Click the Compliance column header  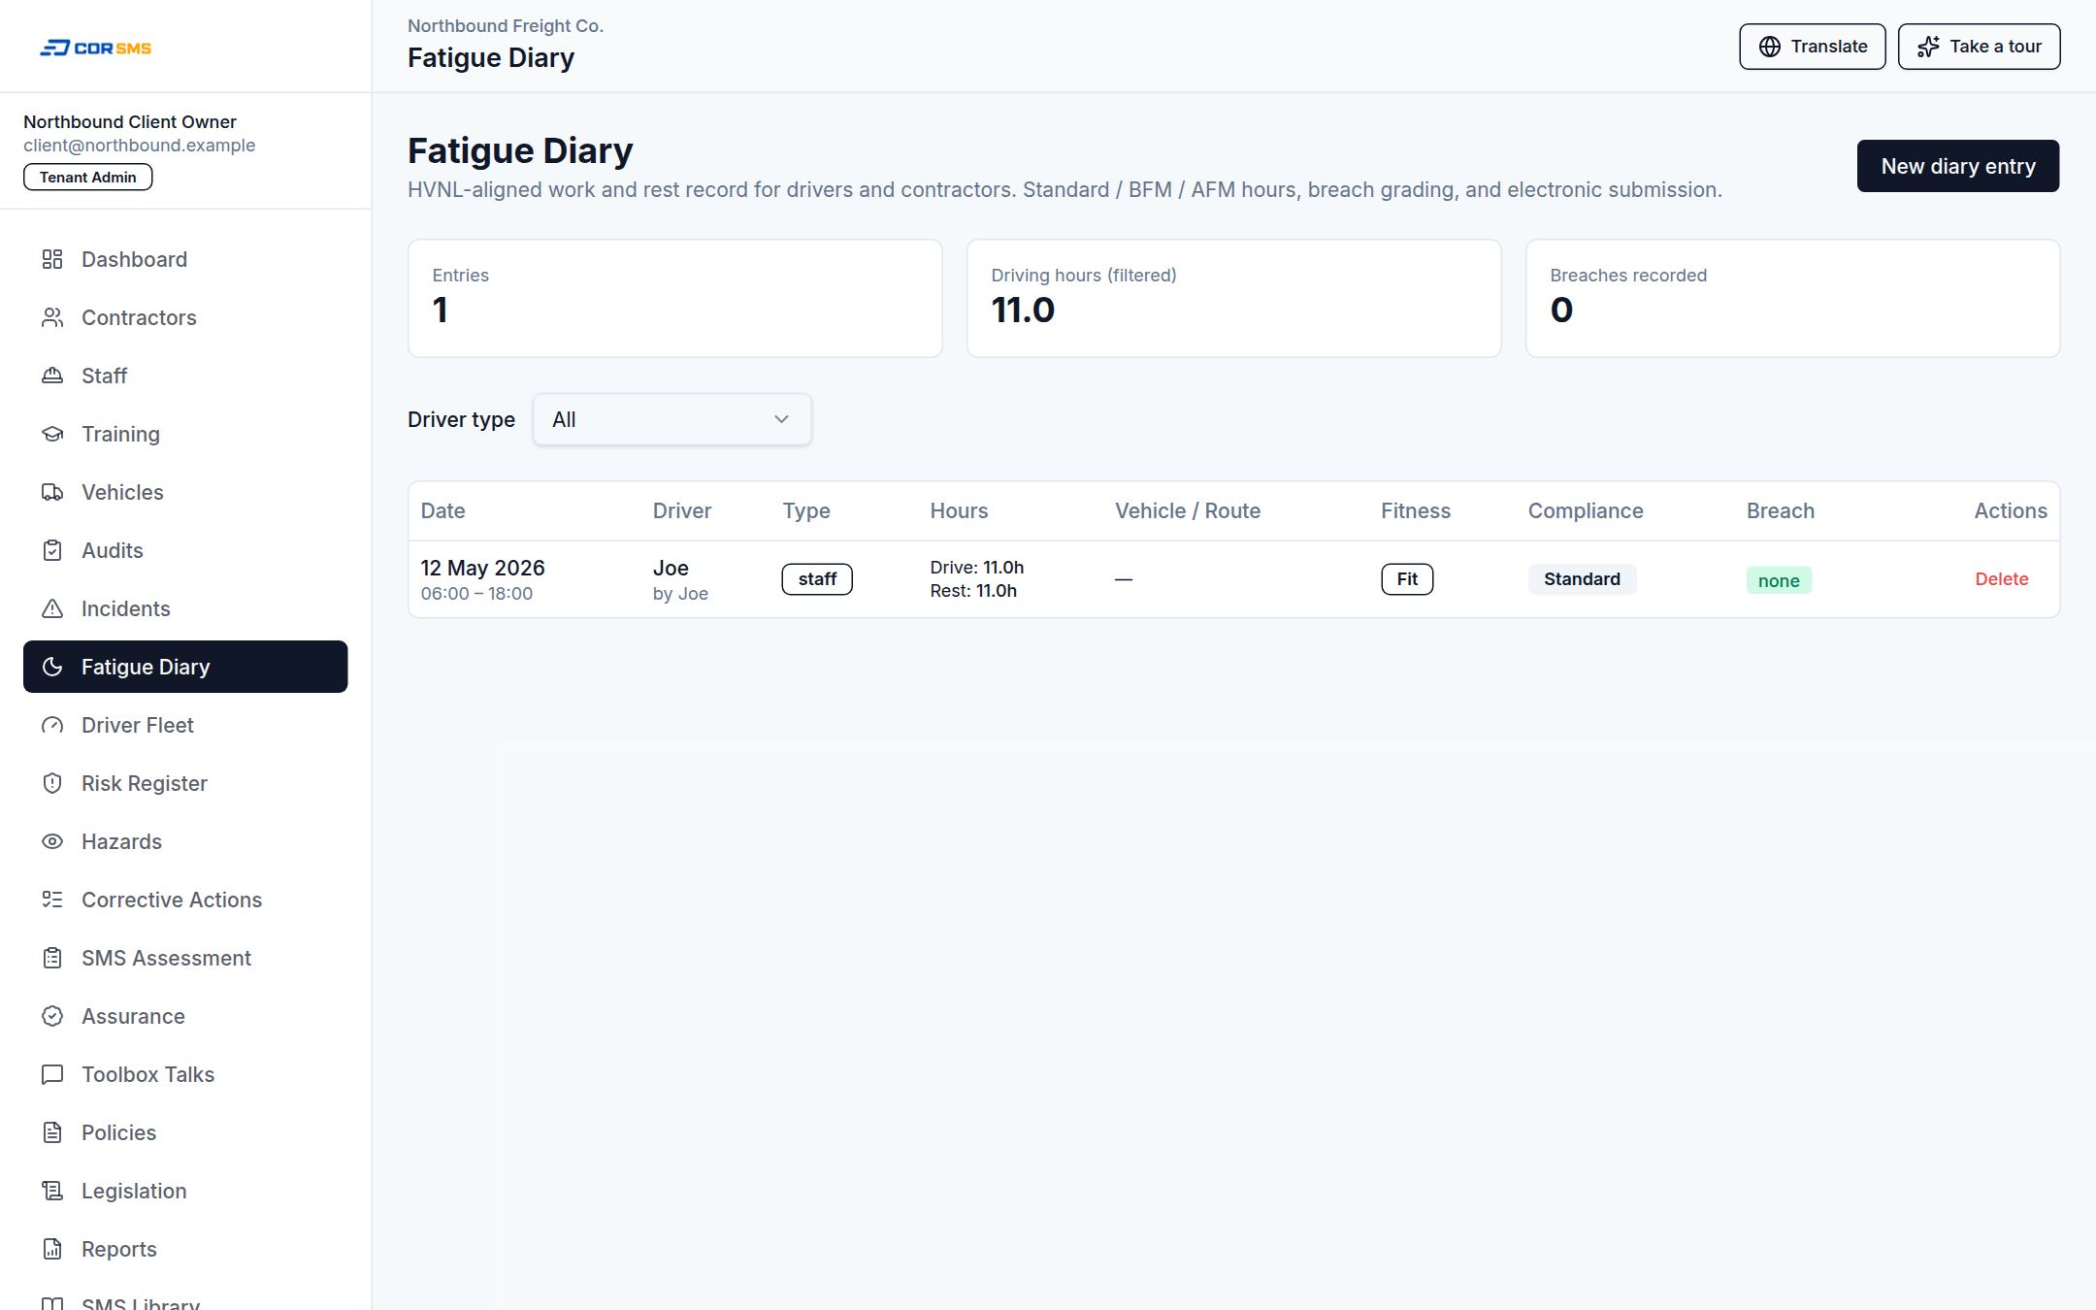click(x=1586, y=510)
